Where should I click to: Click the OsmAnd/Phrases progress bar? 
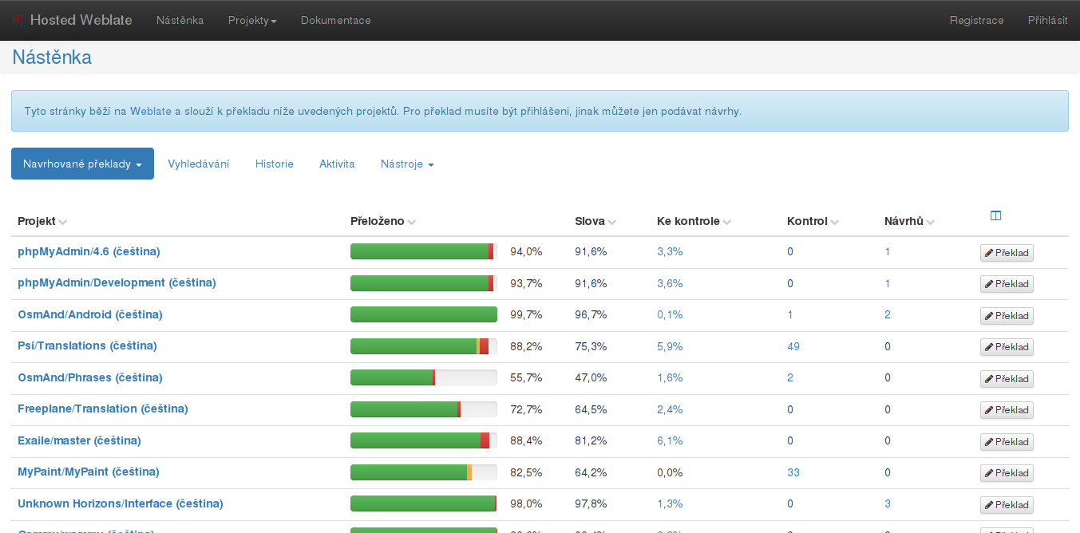[424, 377]
